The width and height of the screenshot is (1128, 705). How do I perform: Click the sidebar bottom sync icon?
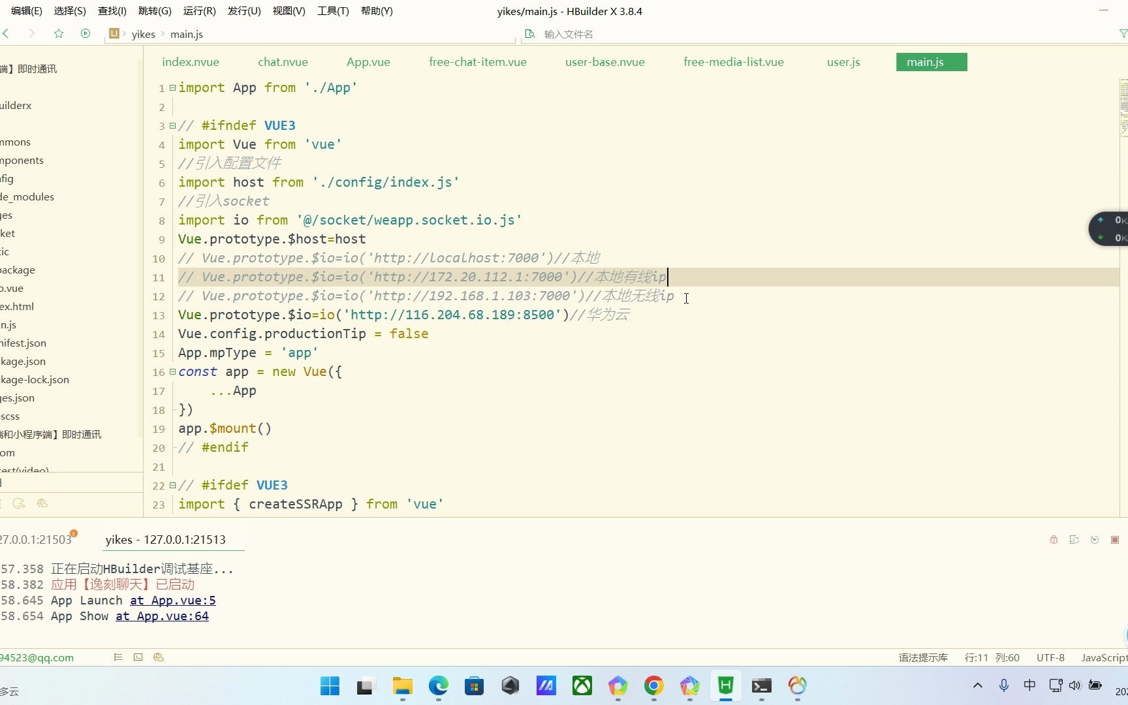(x=19, y=503)
